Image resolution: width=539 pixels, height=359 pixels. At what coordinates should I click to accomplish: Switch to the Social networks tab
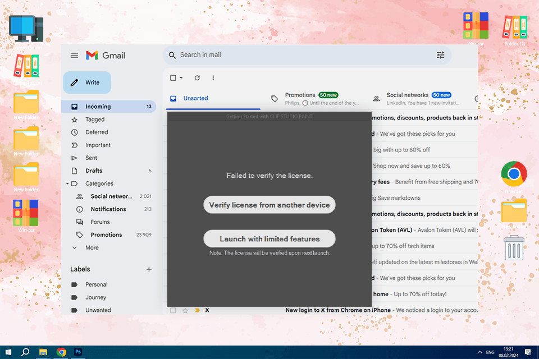(417, 99)
